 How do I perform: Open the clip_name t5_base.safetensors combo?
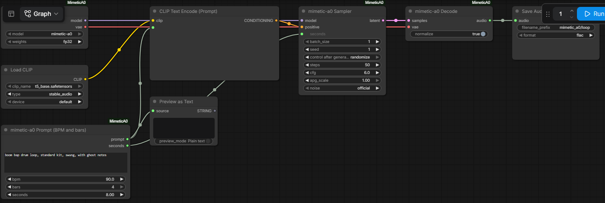click(x=45, y=86)
